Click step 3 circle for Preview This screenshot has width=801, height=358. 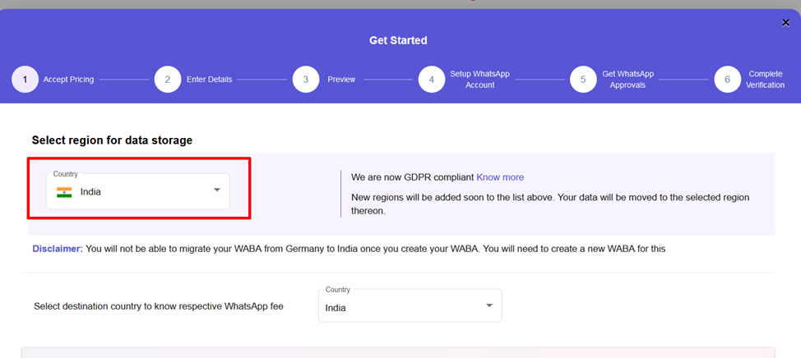pyautogui.click(x=305, y=80)
